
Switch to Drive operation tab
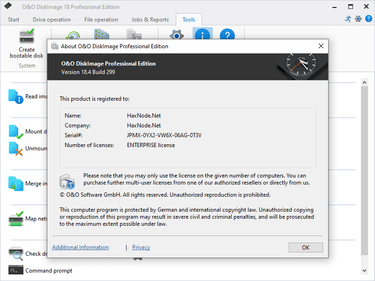52,20
